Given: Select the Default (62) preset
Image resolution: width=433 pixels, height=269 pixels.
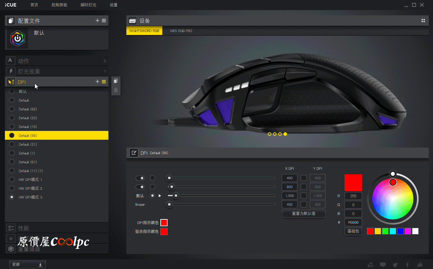Looking at the screenshot, I should tap(56, 109).
